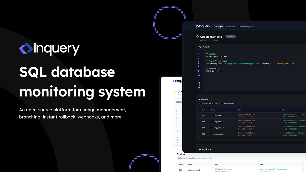
Task: Click the // Updates comment line
Action: tap(211, 54)
